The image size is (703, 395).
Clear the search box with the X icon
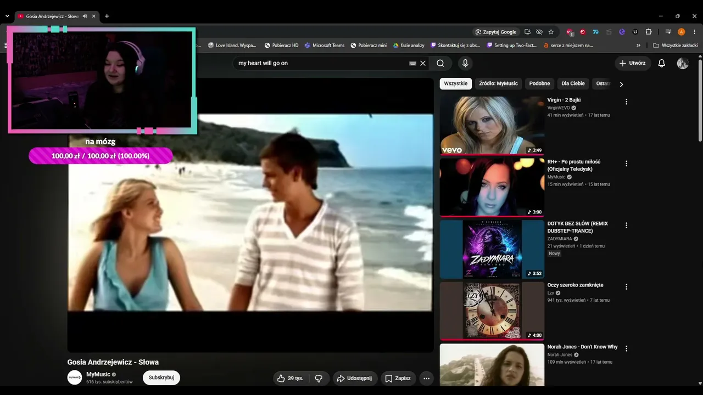(x=423, y=63)
